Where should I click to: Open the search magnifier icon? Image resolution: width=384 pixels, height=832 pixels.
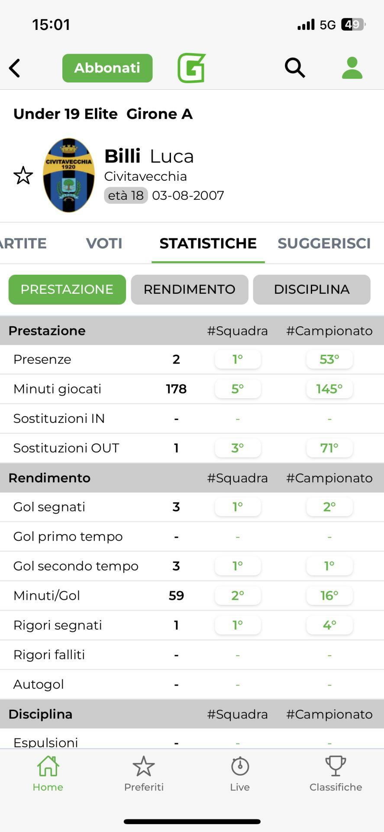tap(295, 68)
